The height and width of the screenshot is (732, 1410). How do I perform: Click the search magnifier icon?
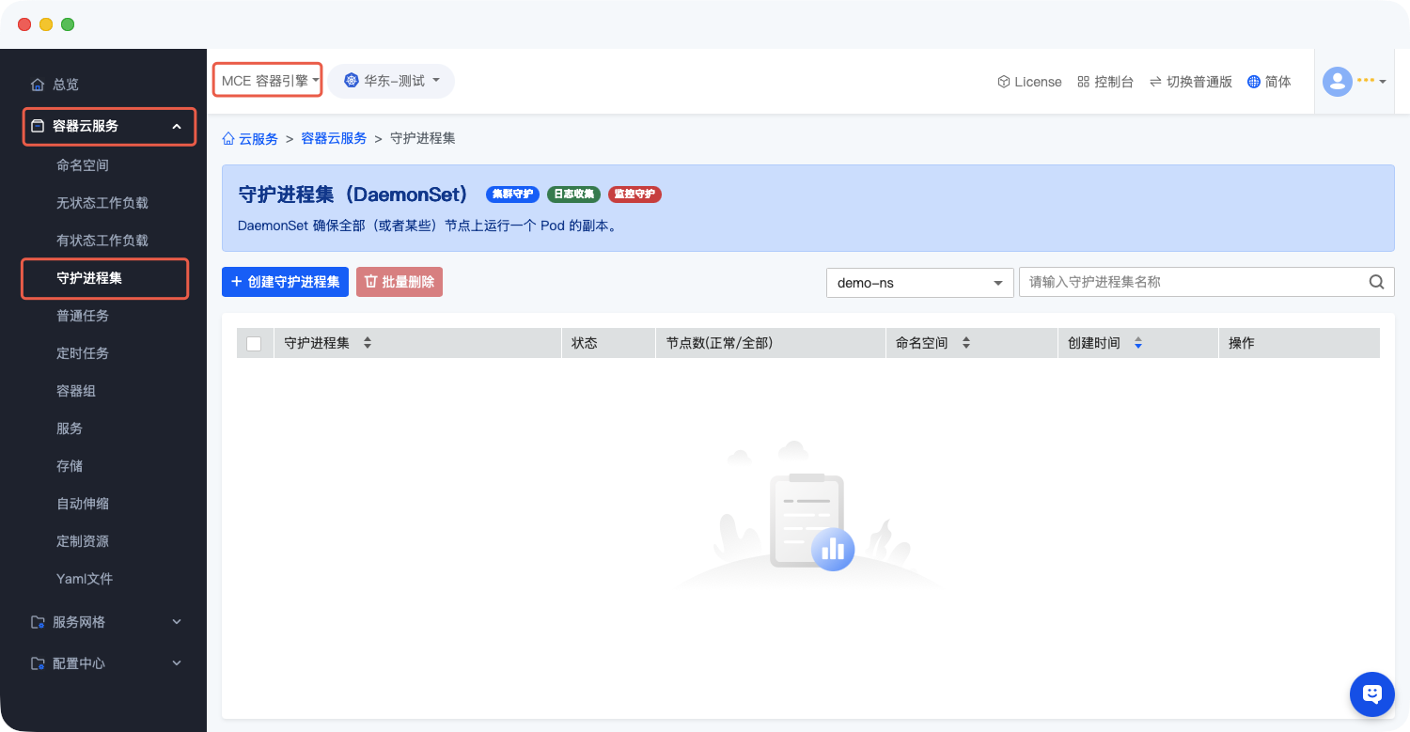(1376, 282)
